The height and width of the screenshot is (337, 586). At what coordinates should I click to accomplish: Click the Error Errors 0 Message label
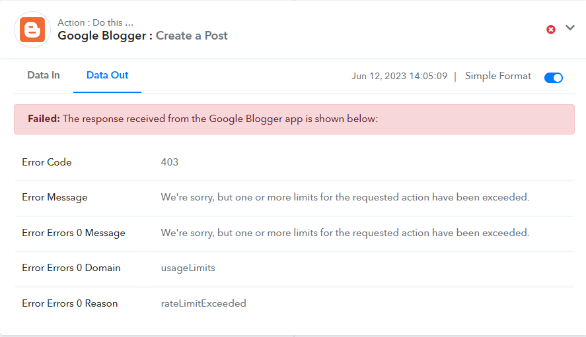[73, 233]
